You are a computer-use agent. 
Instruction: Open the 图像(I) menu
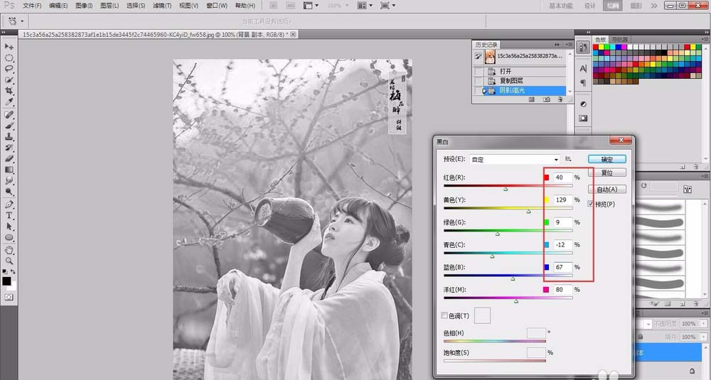(x=84, y=6)
